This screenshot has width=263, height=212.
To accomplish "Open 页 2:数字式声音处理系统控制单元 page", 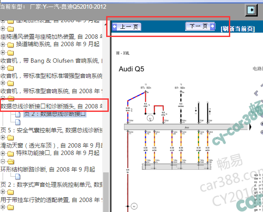I will pos(51,185).
